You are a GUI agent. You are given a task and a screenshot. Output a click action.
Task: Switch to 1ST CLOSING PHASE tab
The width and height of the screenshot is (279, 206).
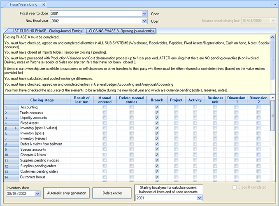pos(47,31)
